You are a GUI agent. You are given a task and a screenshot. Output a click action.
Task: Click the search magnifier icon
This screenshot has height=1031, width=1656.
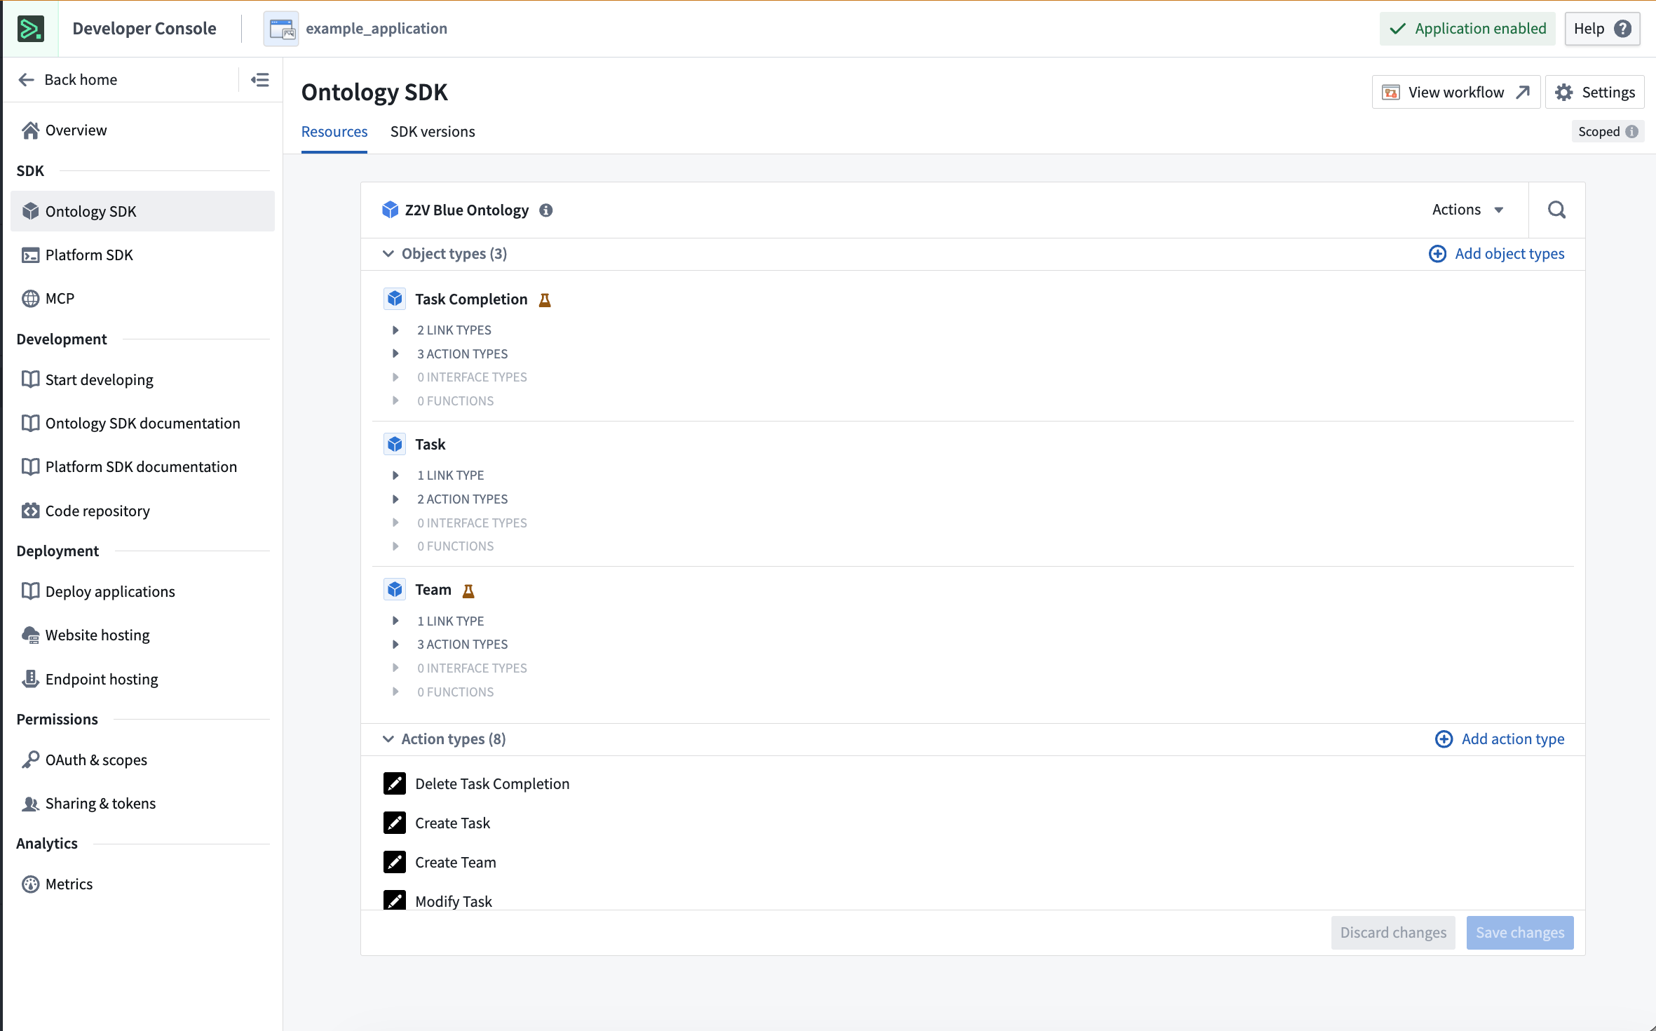click(x=1556, y=210)
